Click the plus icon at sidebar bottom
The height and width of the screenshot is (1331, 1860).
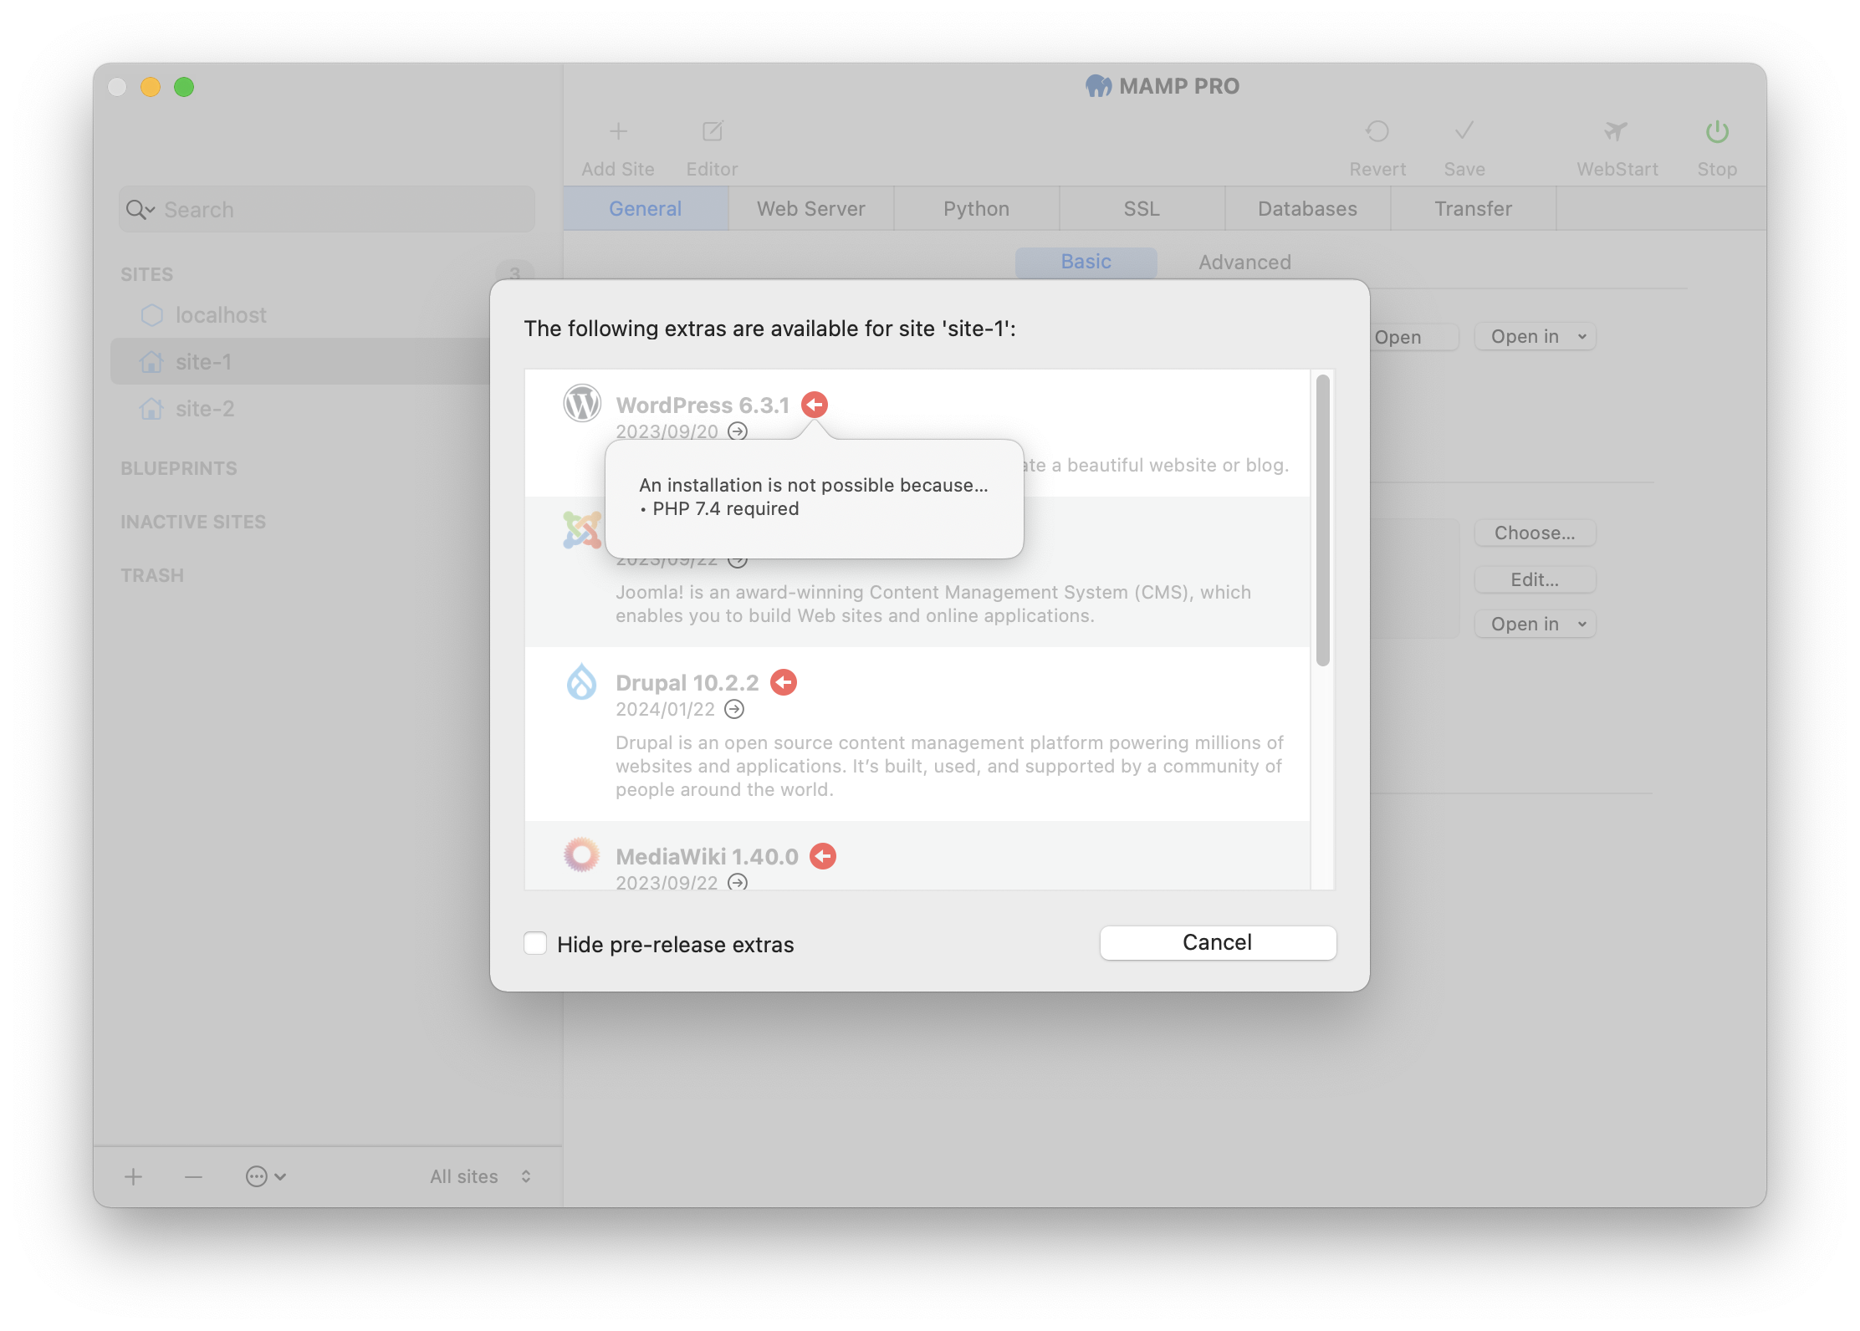[x=133, y=1177]
